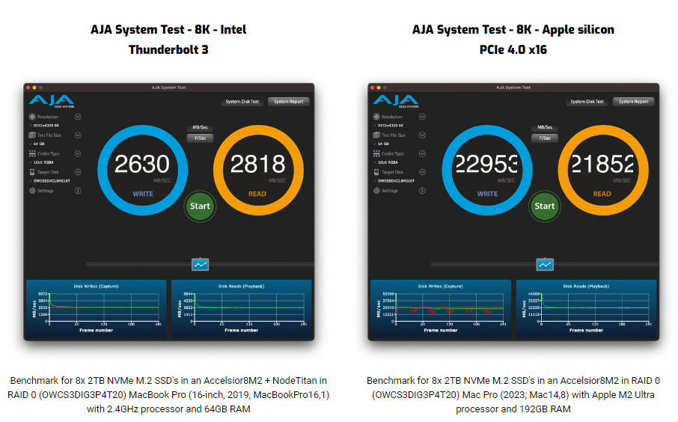Open Settings arrow in Intel window

pyautogui.click(x=78, y=191)
